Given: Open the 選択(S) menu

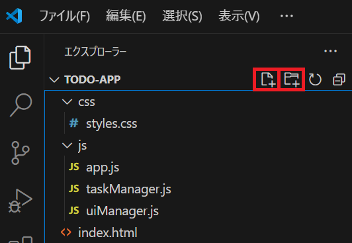Looking at the screenshot, I should [183, 16].
